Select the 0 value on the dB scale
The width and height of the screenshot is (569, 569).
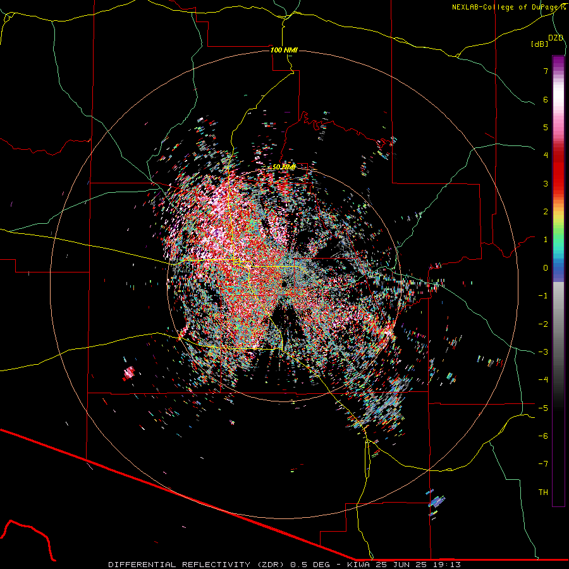546,268
